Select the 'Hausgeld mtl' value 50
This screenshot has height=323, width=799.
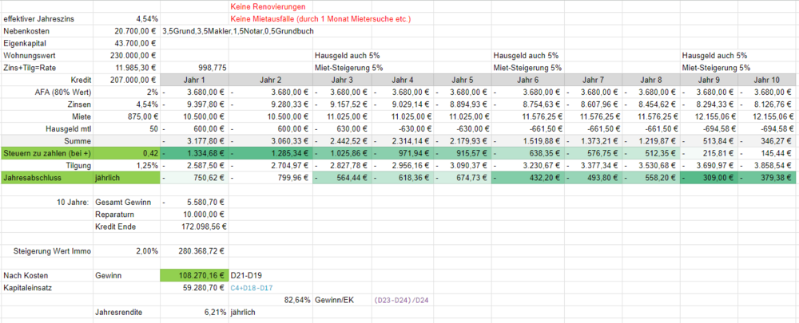[x=154, y=128]
